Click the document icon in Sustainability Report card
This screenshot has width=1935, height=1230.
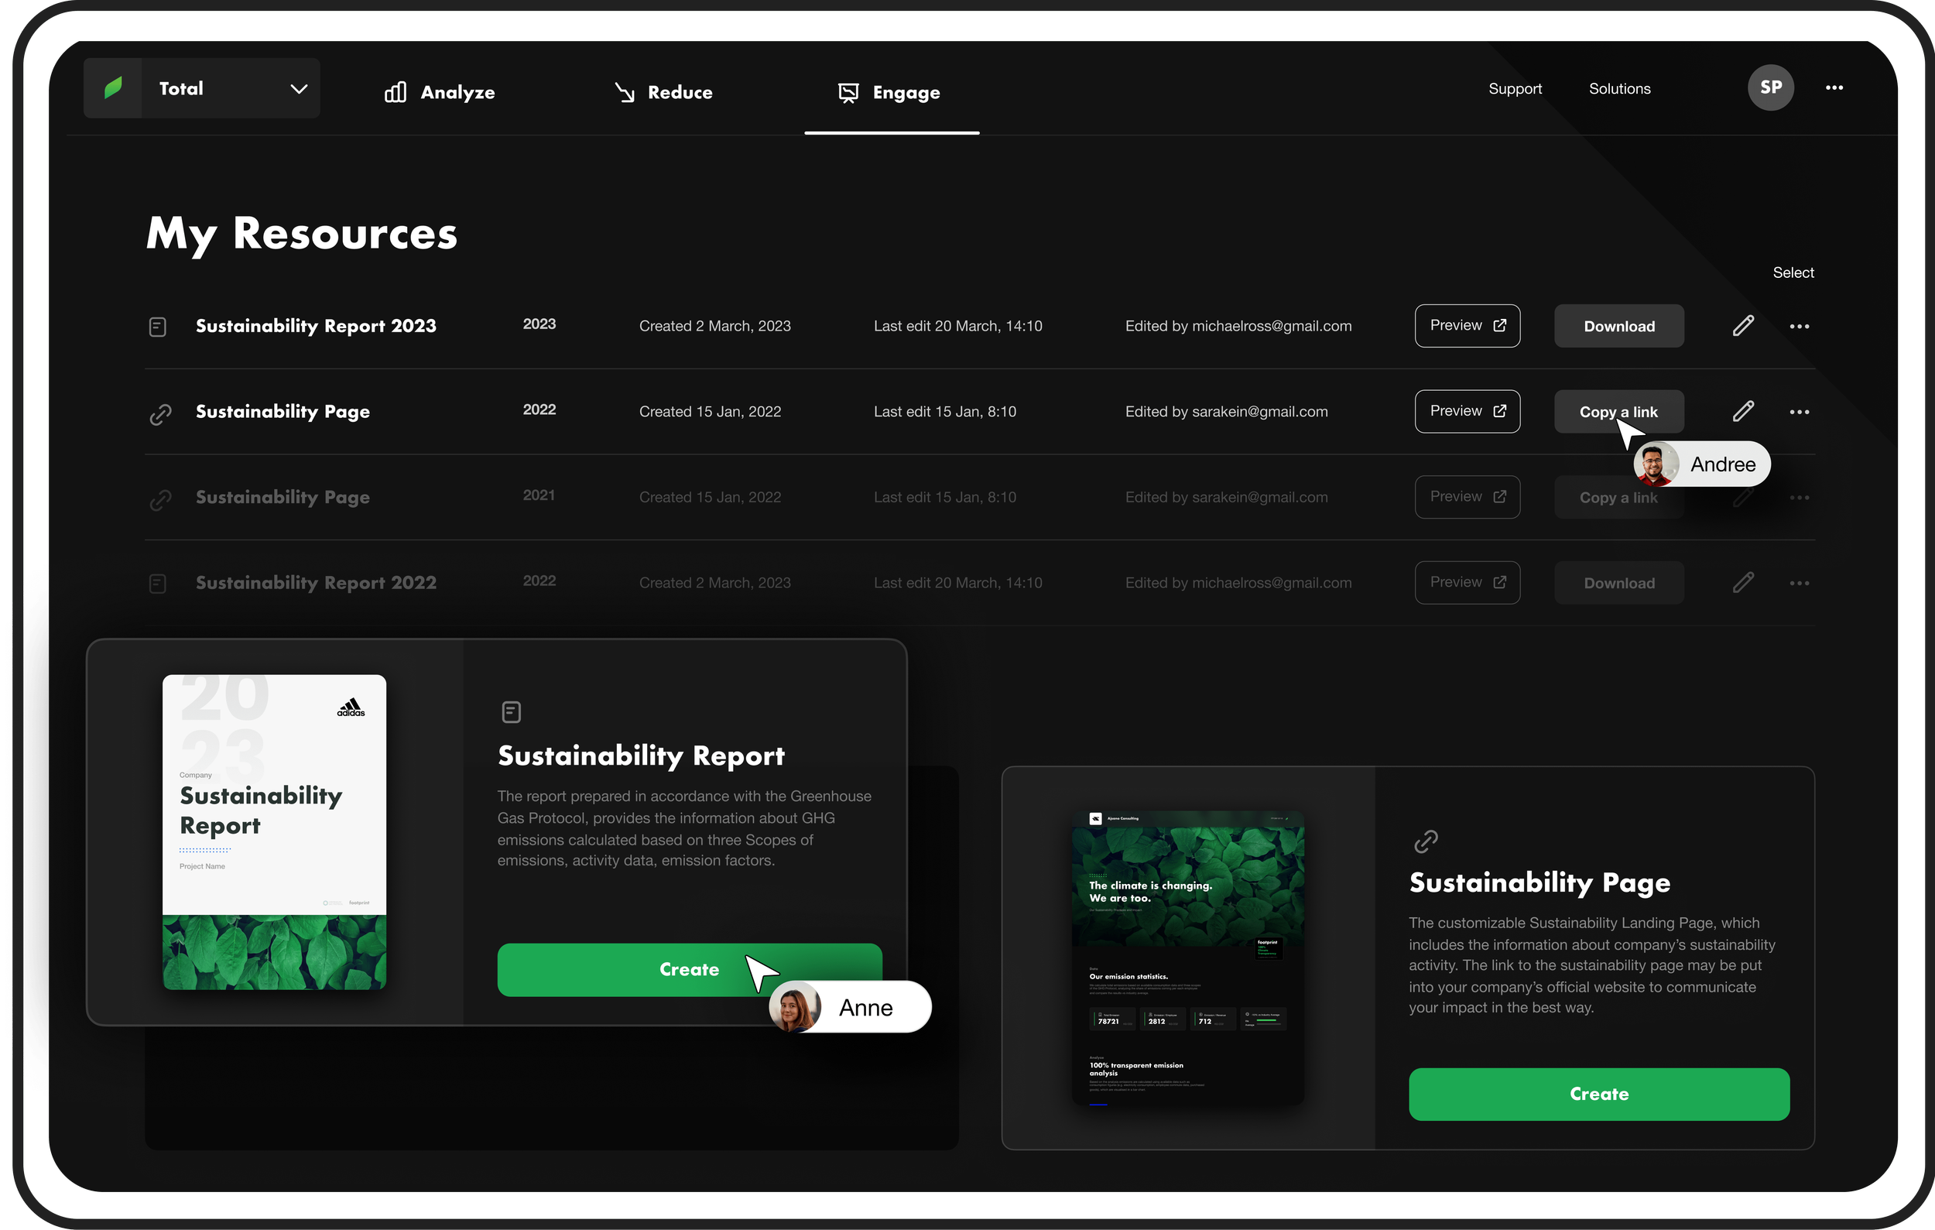coord(511,712)
